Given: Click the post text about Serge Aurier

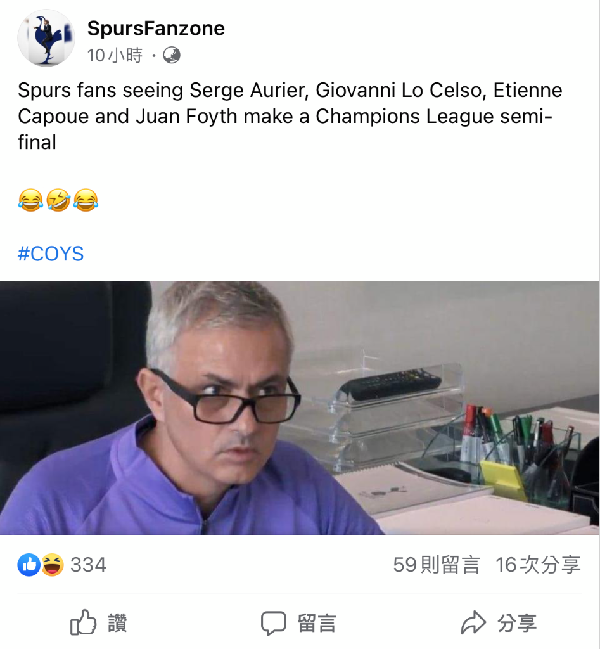Looking at the screenshot, I should [x=290, y=117].
